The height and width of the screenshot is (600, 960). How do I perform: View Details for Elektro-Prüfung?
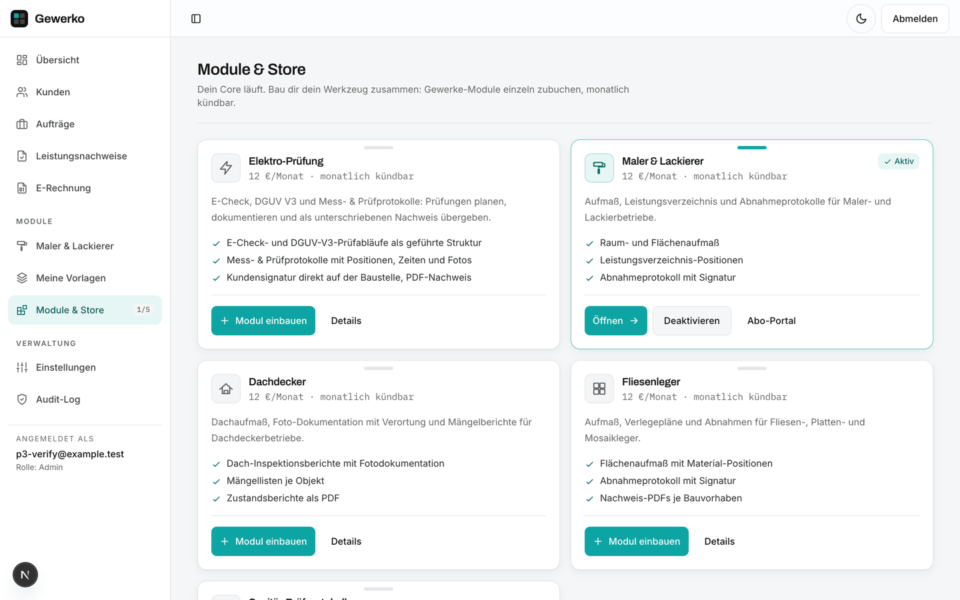click(x=346, y=321)
